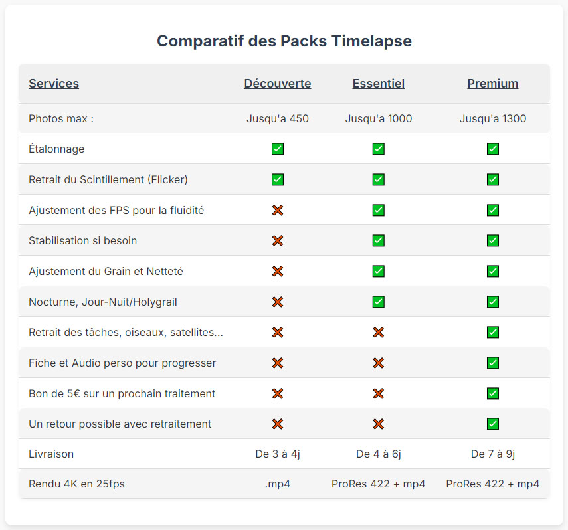The height and width of the screenshot is (530, 568).
Task: Click the '.mp4' render format cell
Action: (278, 484)
